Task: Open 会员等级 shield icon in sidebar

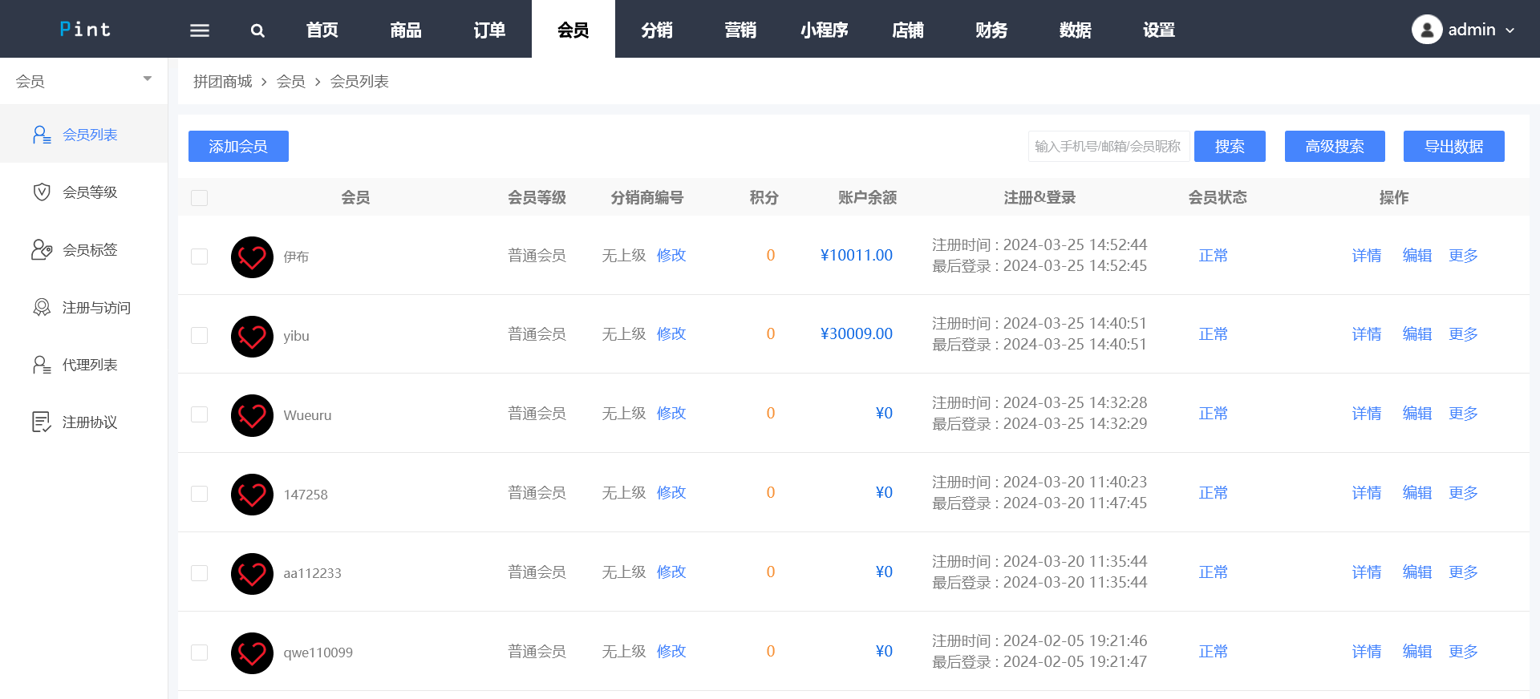Action: [42, 192]
